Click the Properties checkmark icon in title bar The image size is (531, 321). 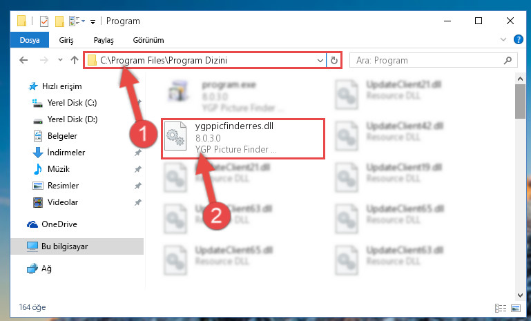click(44, 21)
